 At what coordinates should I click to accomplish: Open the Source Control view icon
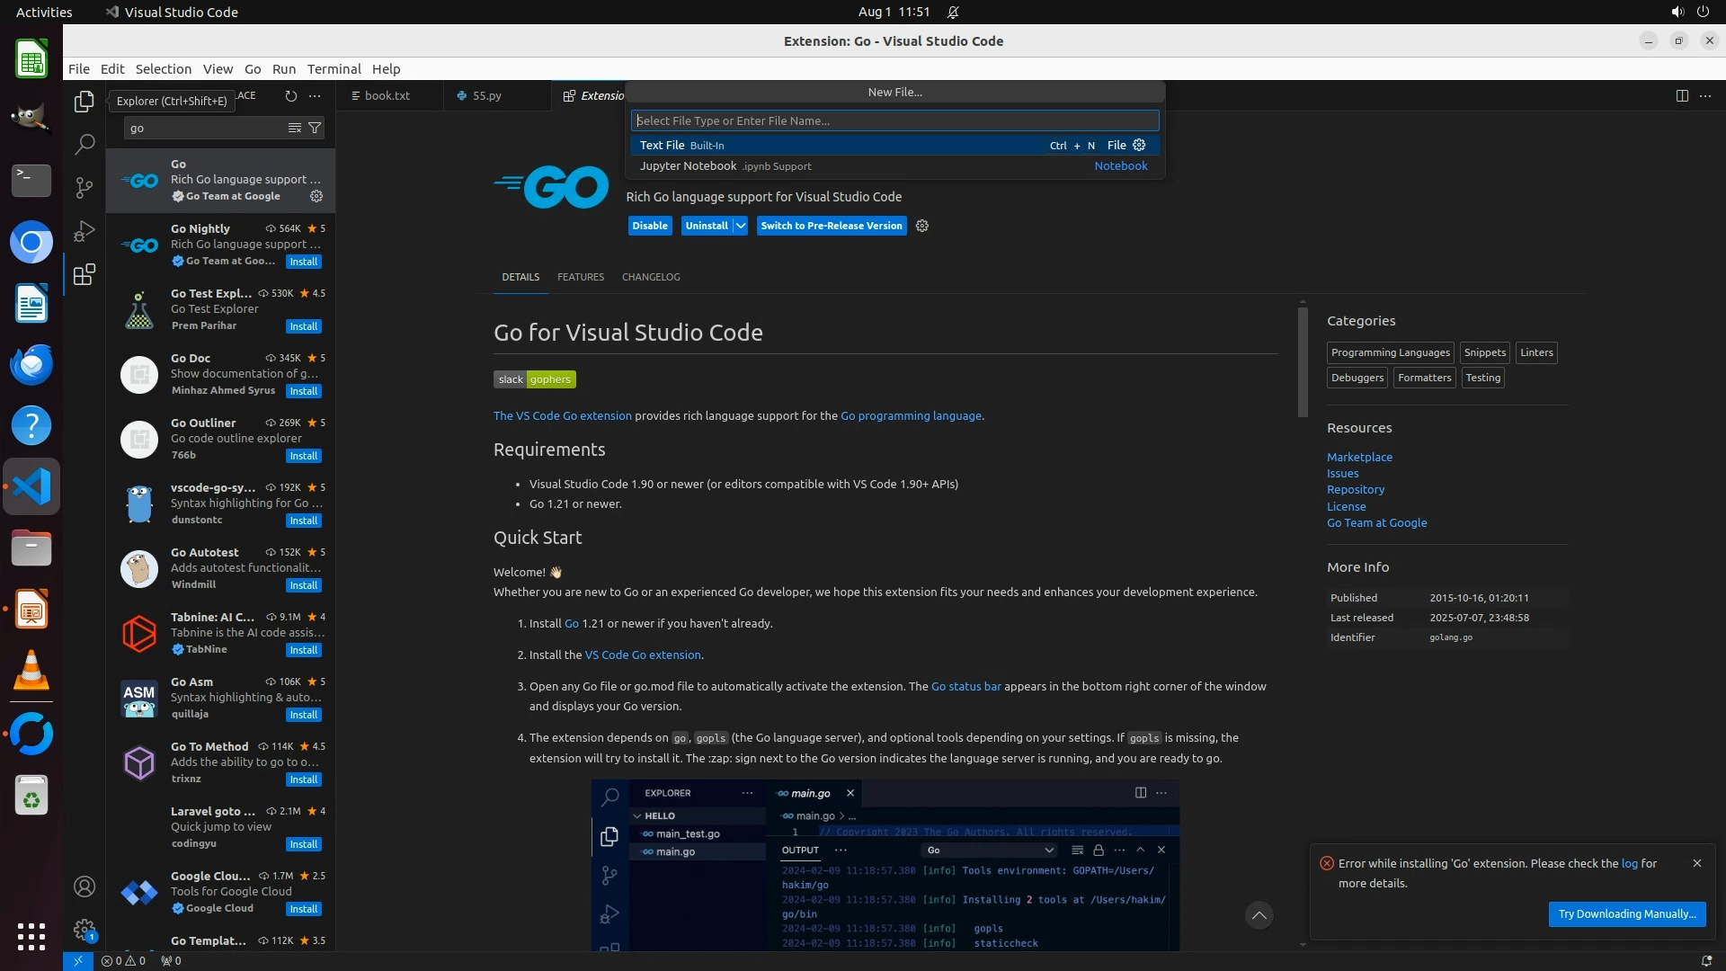[85, 187]
